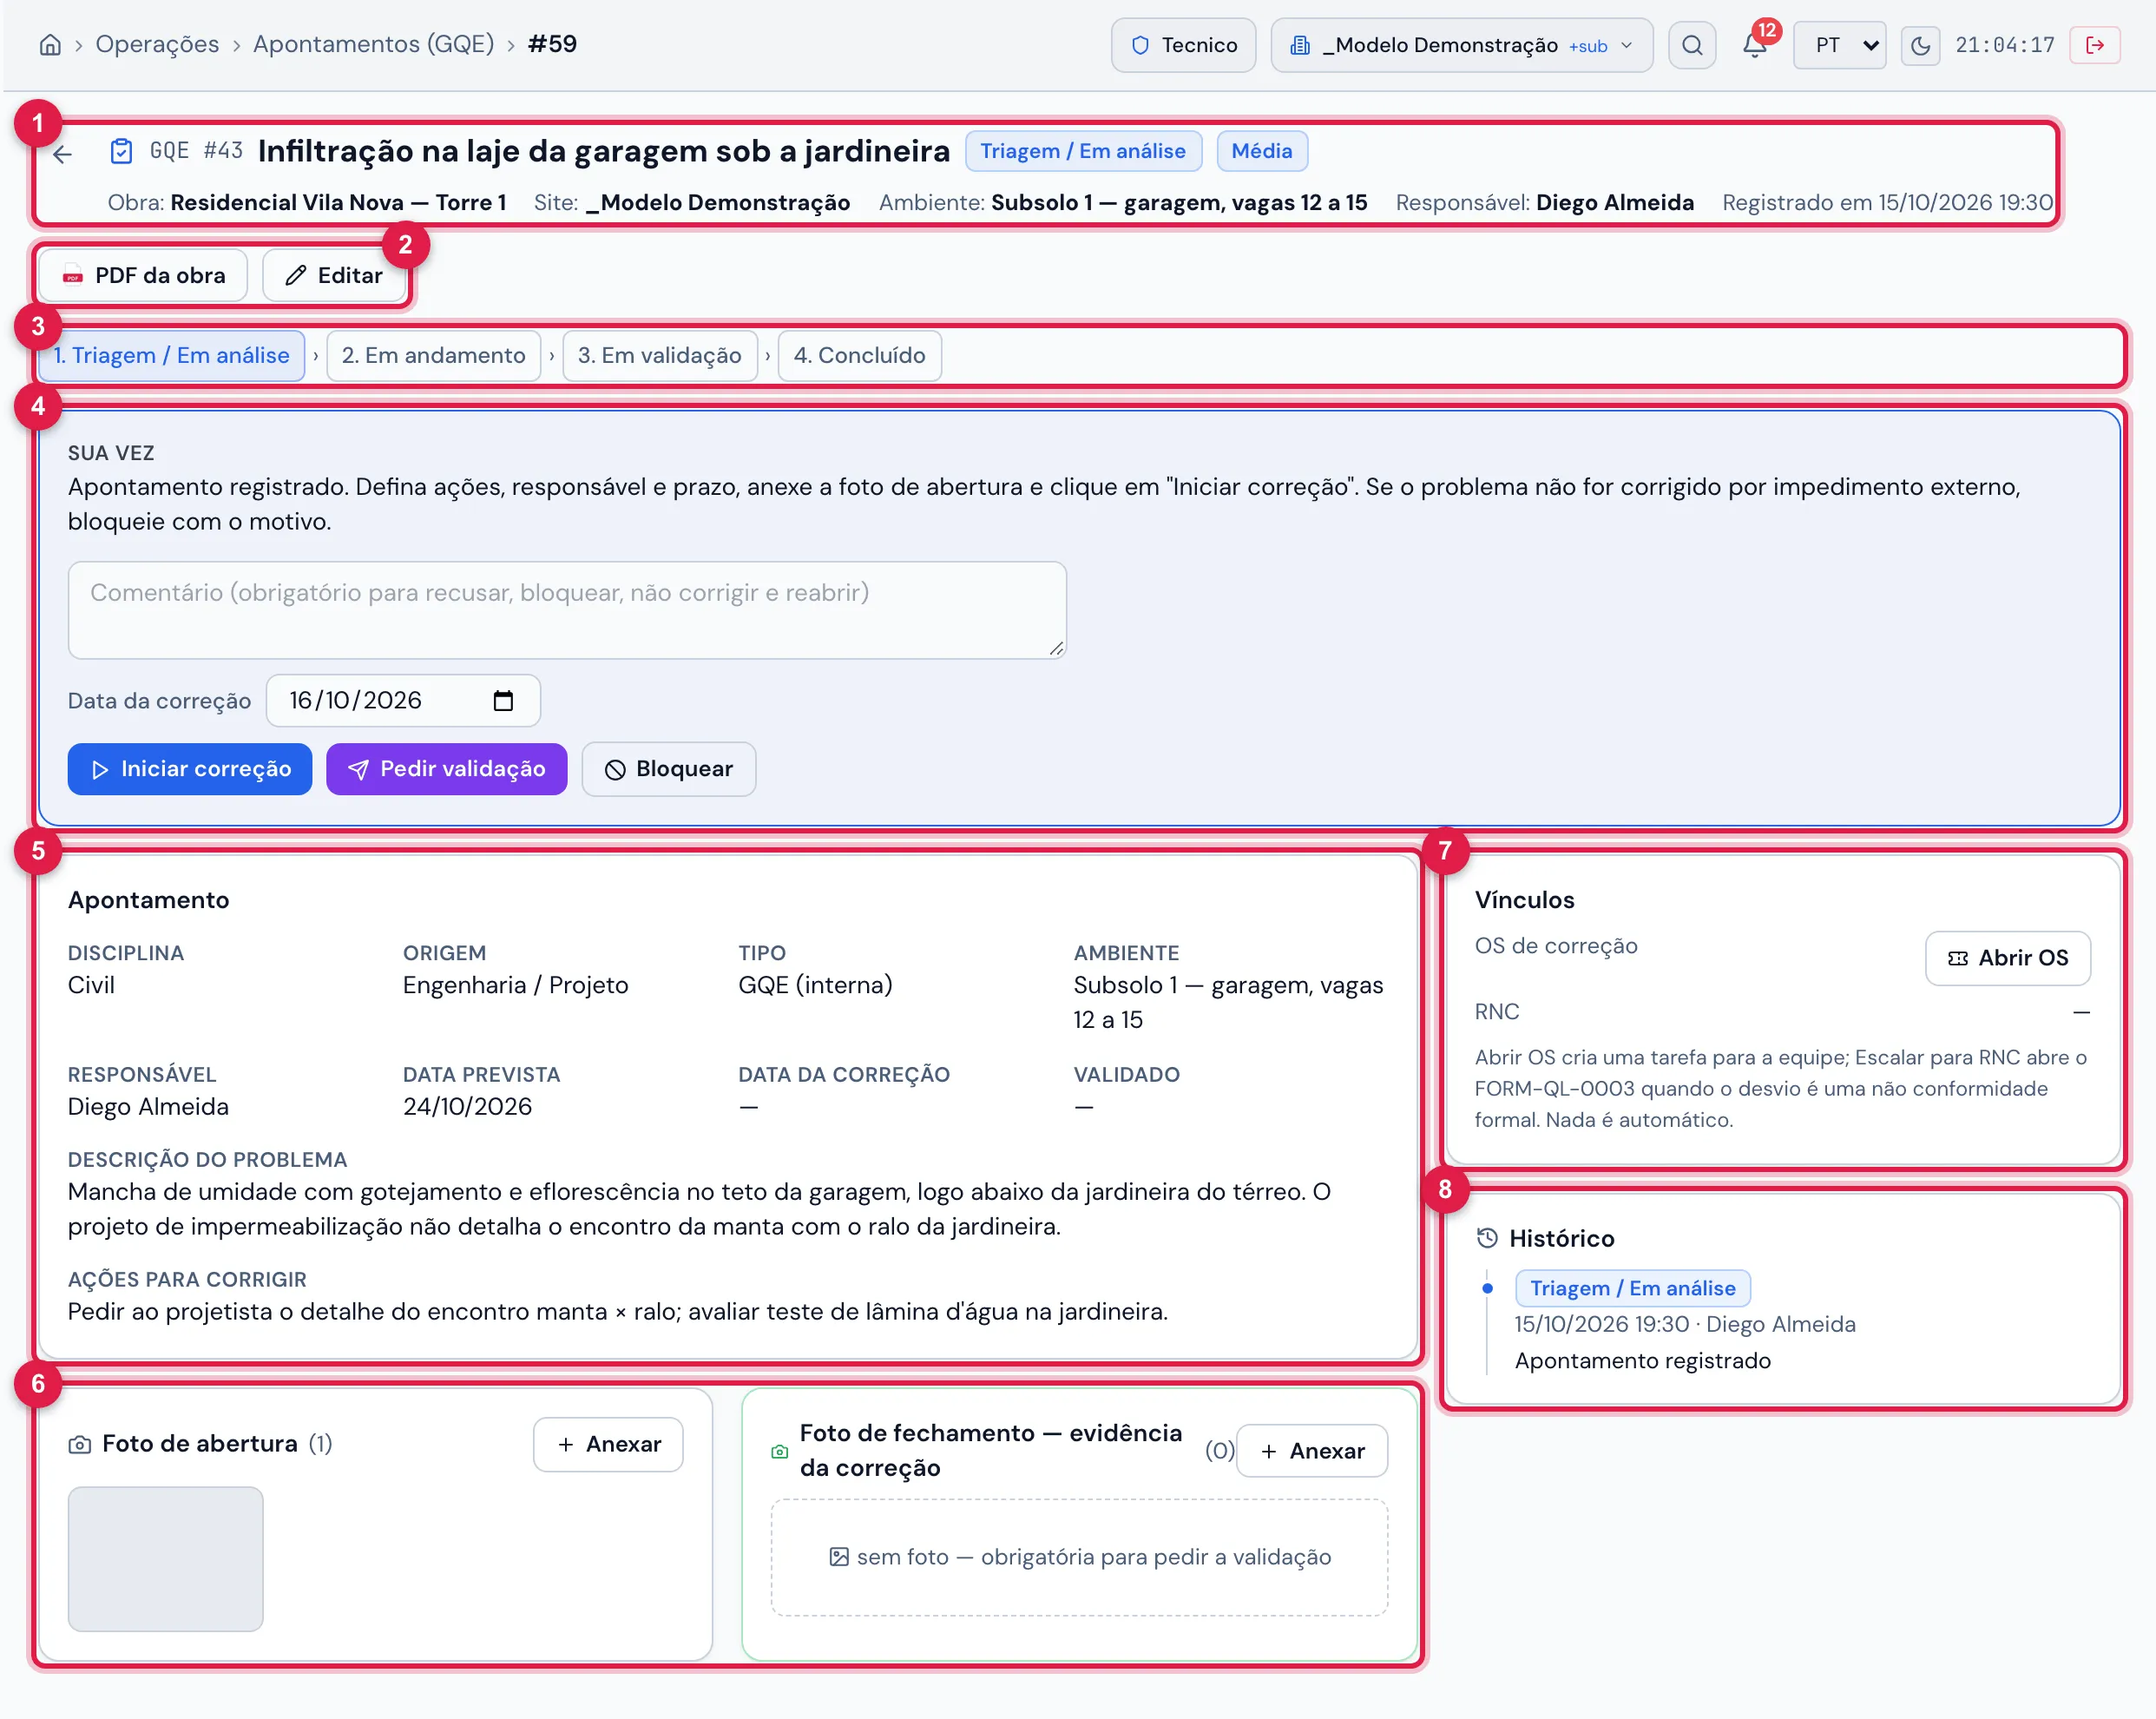The image size is (2156, 1719).
Task: Anexar a Foto de fechamento
Action: (1312, 1451)
